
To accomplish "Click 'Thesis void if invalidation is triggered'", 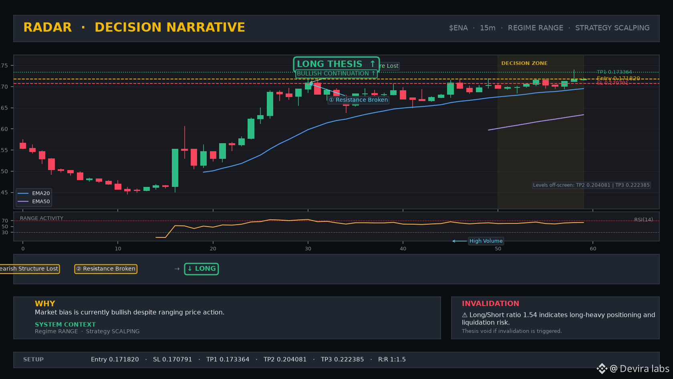I will 512,331.
